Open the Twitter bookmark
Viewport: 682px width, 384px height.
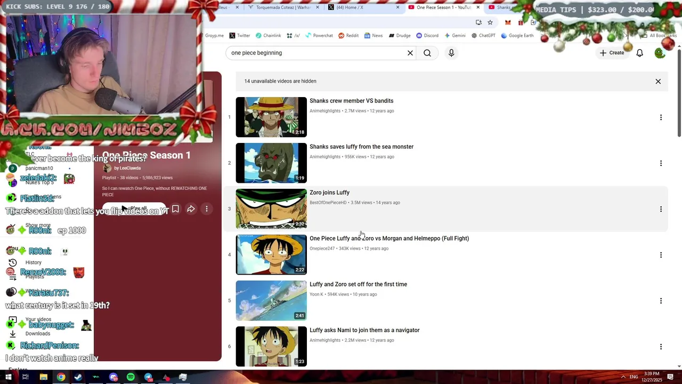point(240,36)
